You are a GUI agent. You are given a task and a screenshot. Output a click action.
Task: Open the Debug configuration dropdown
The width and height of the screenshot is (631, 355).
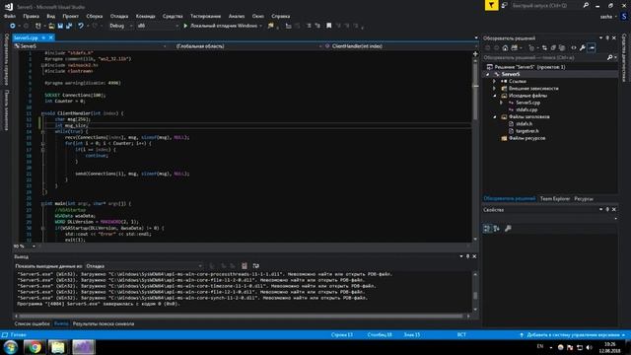coord(120,26)
